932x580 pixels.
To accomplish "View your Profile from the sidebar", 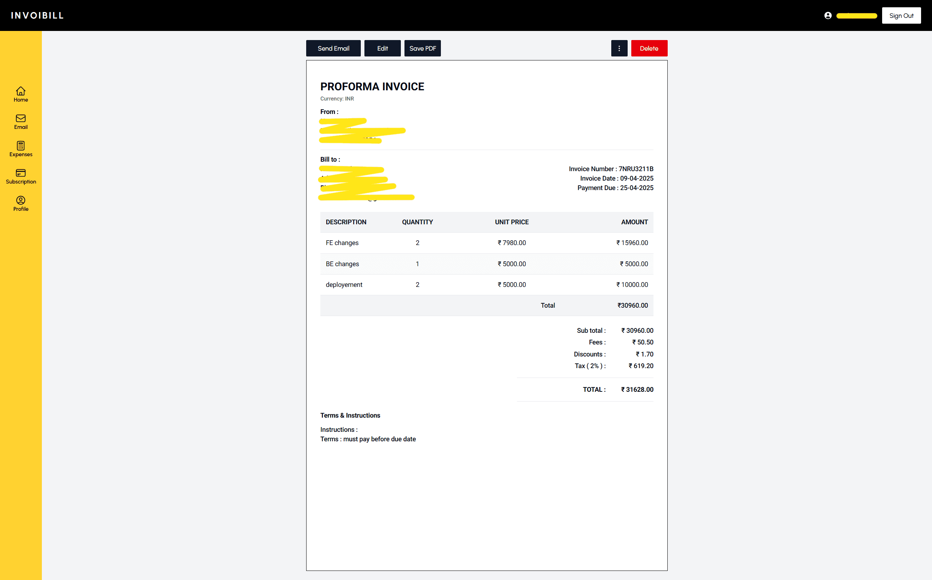I will pyautogui.click(x=20, y=203).
